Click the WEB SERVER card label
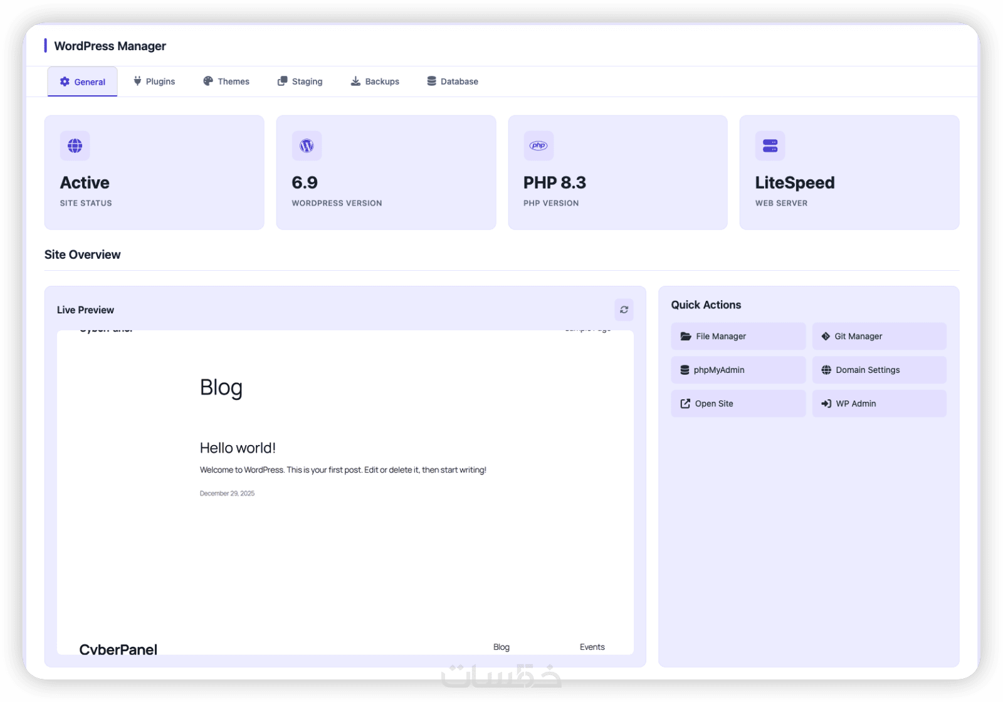This screenshot has height=702, width=1003. 781,203
